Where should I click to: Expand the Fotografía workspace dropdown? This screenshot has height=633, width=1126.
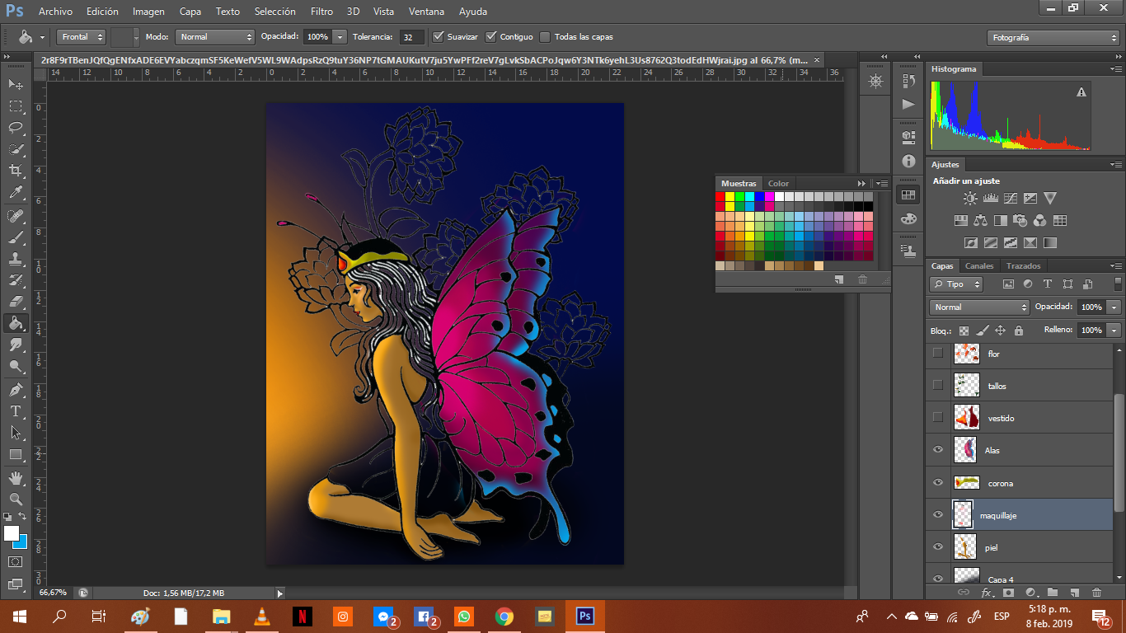click(1053, 38)
